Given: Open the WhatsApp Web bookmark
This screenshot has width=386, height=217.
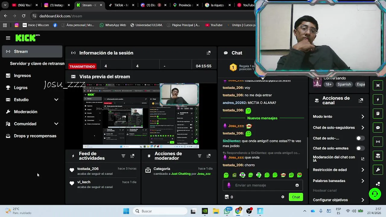Looking at the screenshot, I should (113, 25).
